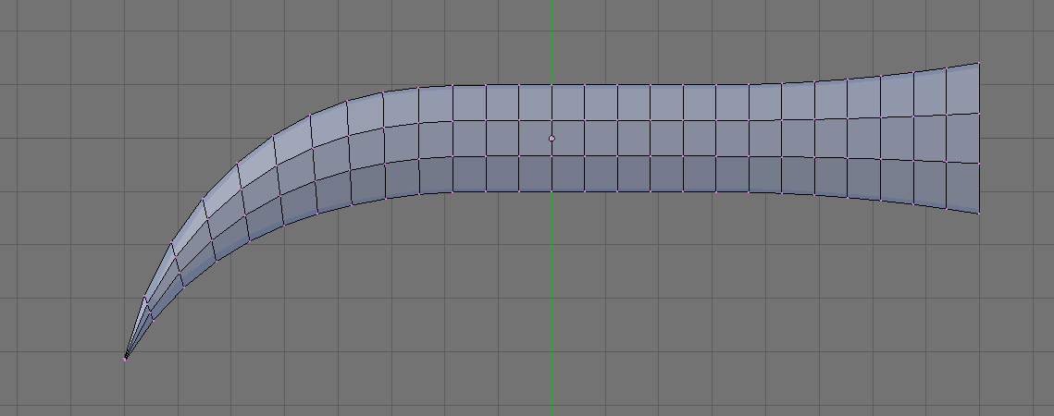This screenshot has height=416, width=1054.
Task: Select middle-row face just right of origin dot
Action: click(568, 139)
